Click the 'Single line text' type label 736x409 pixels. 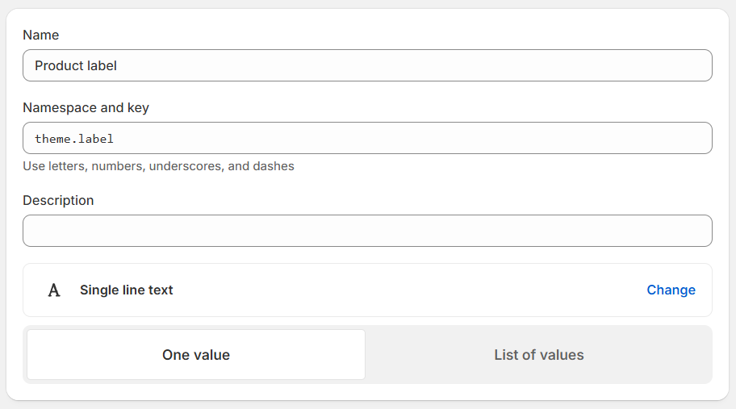pos(127,290)
